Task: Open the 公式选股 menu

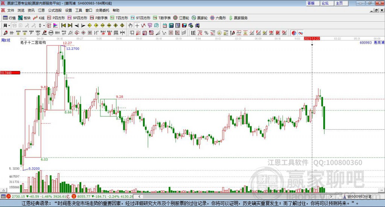Action: tap(55, 10)
